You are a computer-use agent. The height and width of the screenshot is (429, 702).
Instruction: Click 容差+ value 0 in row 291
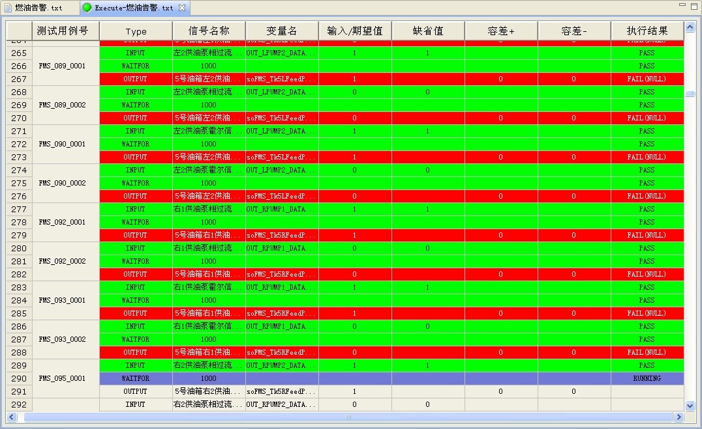tap(500, 391)
